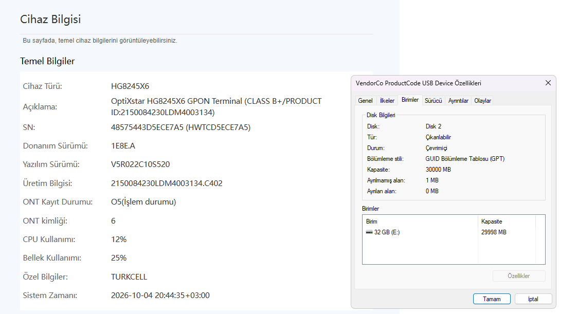Click production info 2150084230LDM4003134.C402
This screenshot has width=577, height=314.
167,183
